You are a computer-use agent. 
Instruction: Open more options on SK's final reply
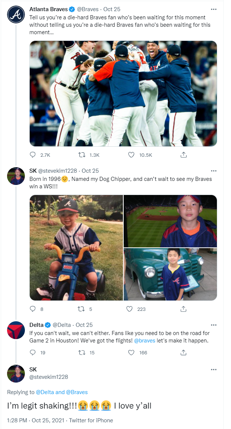coord(214,370)
